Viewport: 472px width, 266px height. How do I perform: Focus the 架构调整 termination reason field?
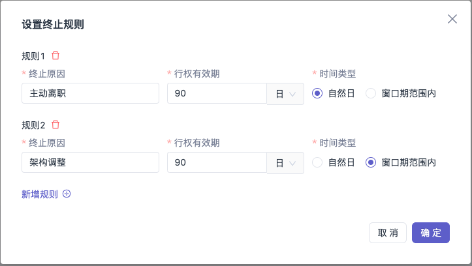pyautogui.click(x=90, y=162)
